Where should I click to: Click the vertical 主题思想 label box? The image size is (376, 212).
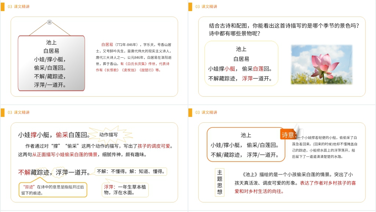coord(220,182)
